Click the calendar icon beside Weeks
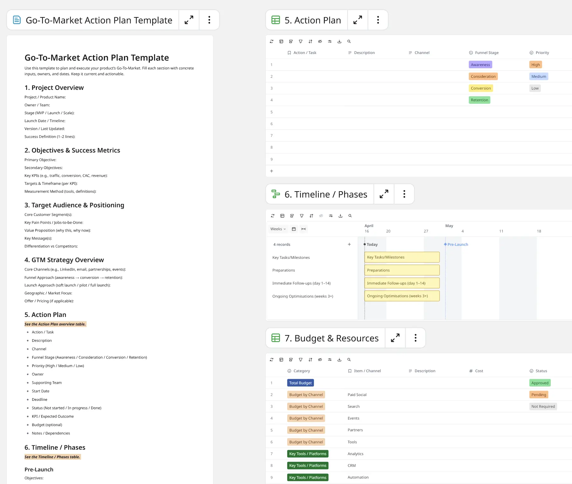Screen dimensions: 572x484 (x=294, y=229)
